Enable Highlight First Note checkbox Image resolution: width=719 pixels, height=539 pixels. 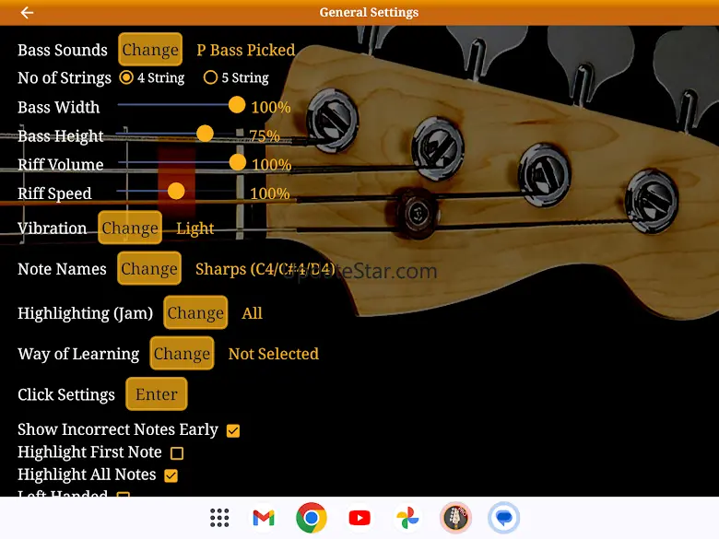click(x=177, y=453)
